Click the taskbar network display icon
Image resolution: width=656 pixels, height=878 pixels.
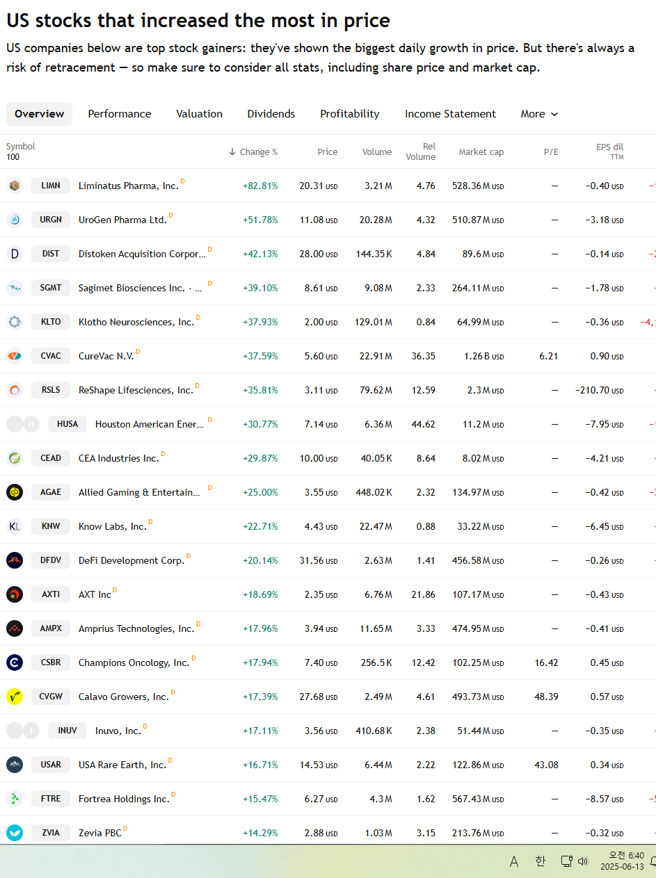tap(566, 861)
